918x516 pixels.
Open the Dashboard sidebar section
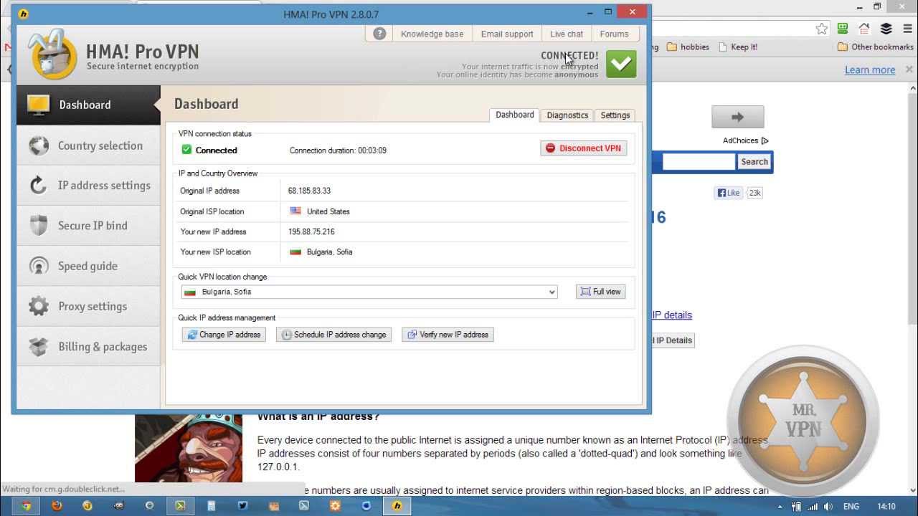pyautogui.click(x=88, y=105)
